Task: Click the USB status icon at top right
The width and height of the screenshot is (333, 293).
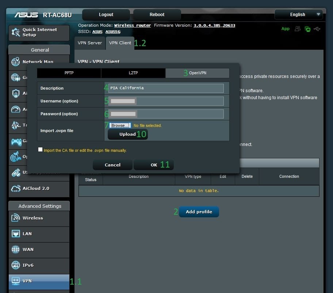Action: coord(317,29)
